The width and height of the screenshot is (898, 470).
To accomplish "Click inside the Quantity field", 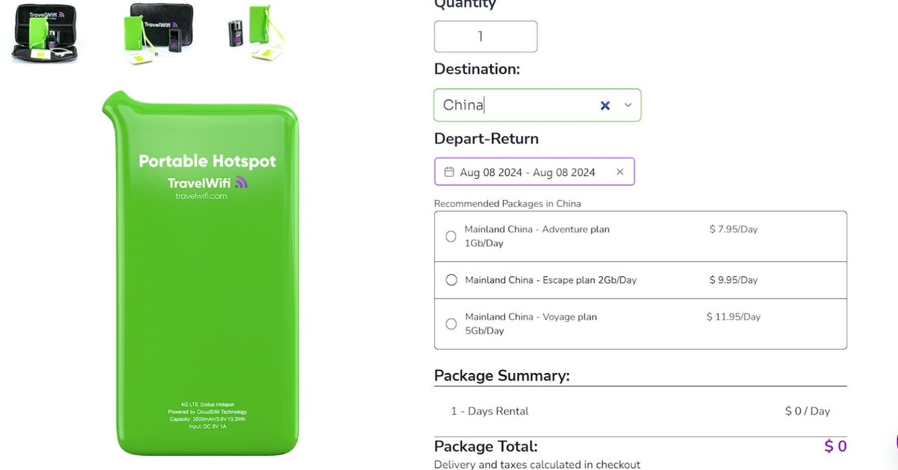I will [485, 36].
